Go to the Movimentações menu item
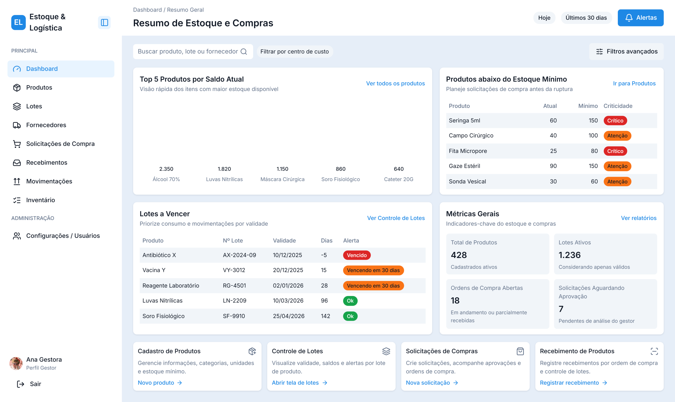This screenshot has height=402, width=675. [49, 181]
